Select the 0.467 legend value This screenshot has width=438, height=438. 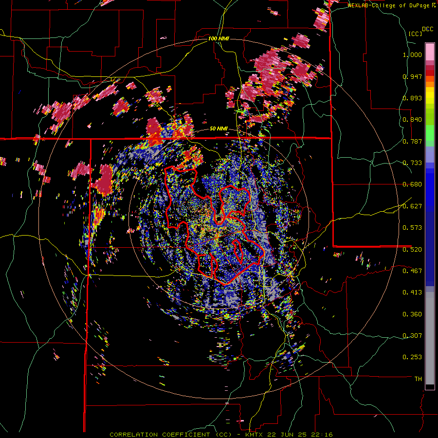coord(412,271)
